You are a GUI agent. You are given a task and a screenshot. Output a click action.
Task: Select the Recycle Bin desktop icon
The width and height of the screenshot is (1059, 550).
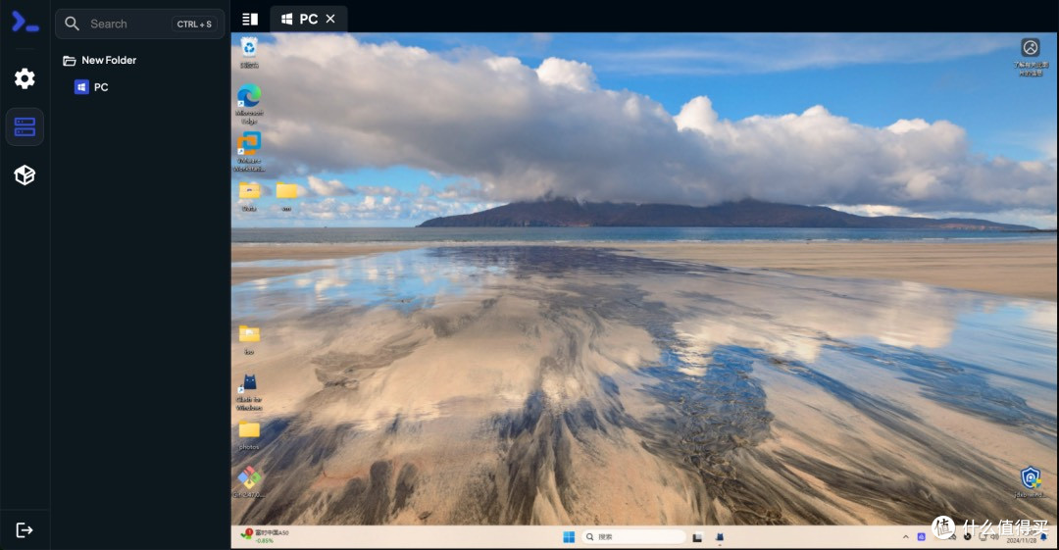pyautogui.click(x=249, y=53)
